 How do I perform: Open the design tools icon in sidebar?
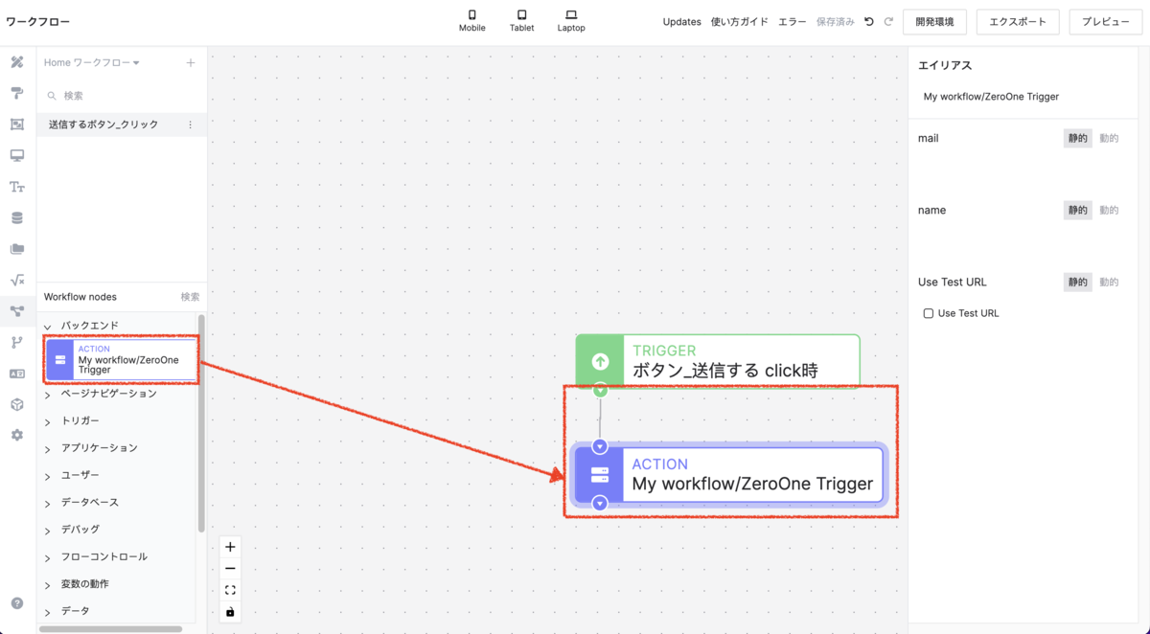point(17,62)
